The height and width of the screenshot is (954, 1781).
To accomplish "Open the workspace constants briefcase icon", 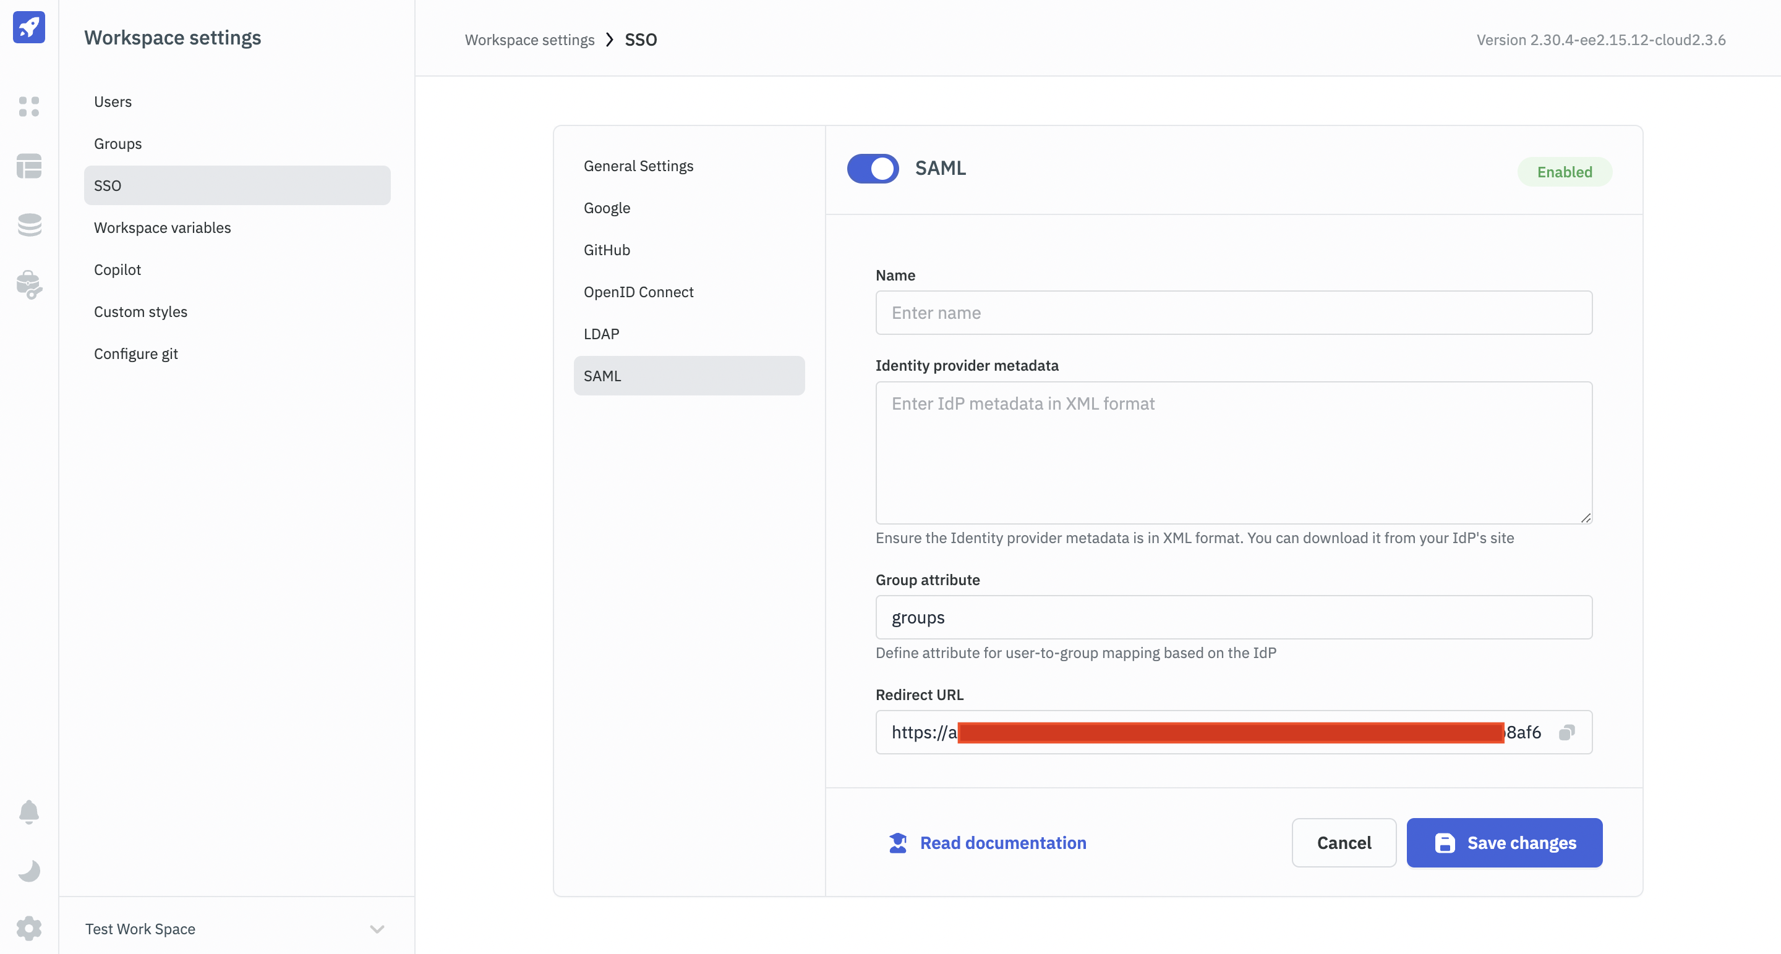I will coord(28,284).
